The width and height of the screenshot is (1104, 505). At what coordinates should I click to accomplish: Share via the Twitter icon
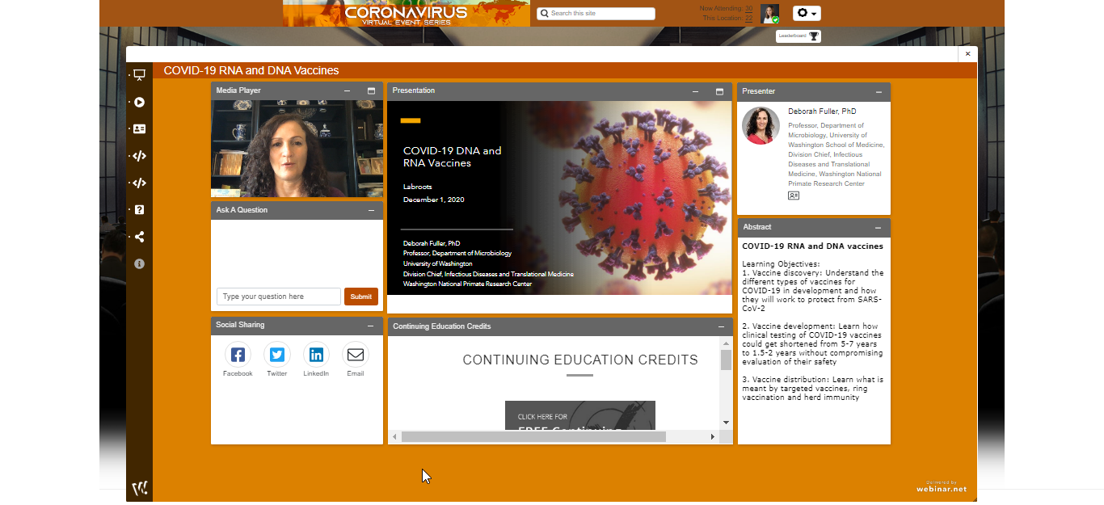[277, 355]
